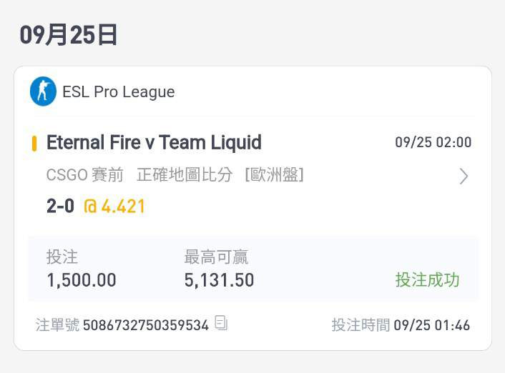Click the 投注時間 09/25 01:46 timestamp

click(401, 325)
